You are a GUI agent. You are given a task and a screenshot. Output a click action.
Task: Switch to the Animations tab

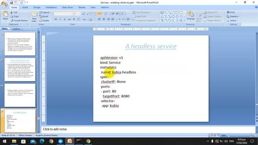coord(51,7)
